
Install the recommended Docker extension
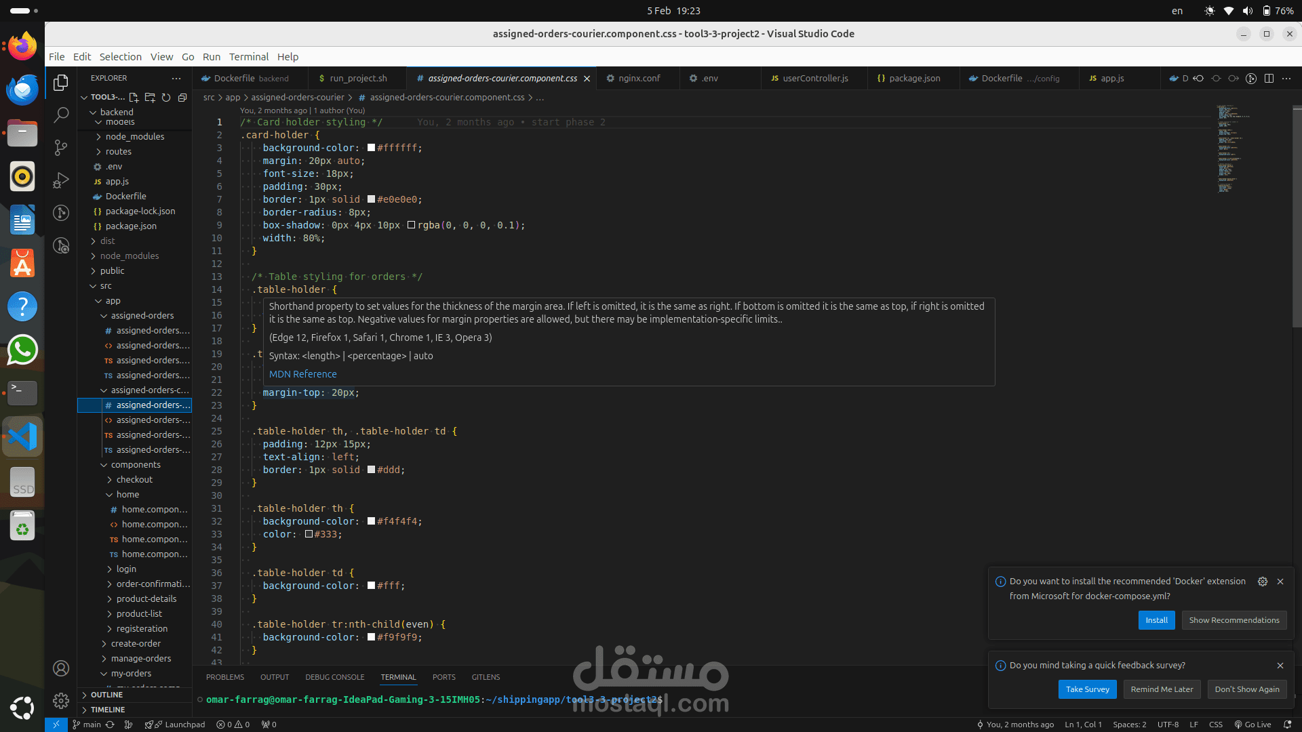coord(1156,620)
